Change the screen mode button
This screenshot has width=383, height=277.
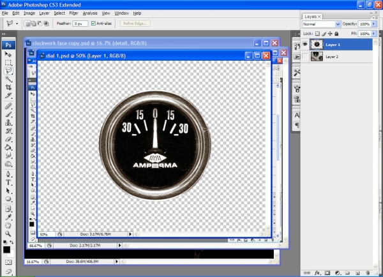pyautogui.click(x=8, y=271)
